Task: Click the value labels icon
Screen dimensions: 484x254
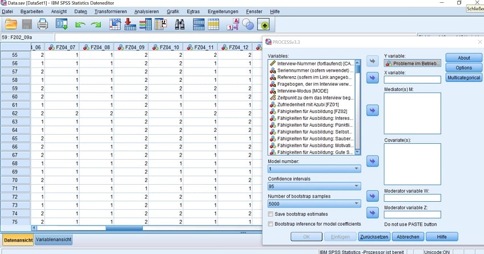Action: [233, 24]
